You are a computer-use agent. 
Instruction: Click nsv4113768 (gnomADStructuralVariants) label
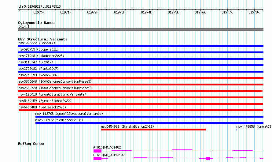click(x=69, y=114)
